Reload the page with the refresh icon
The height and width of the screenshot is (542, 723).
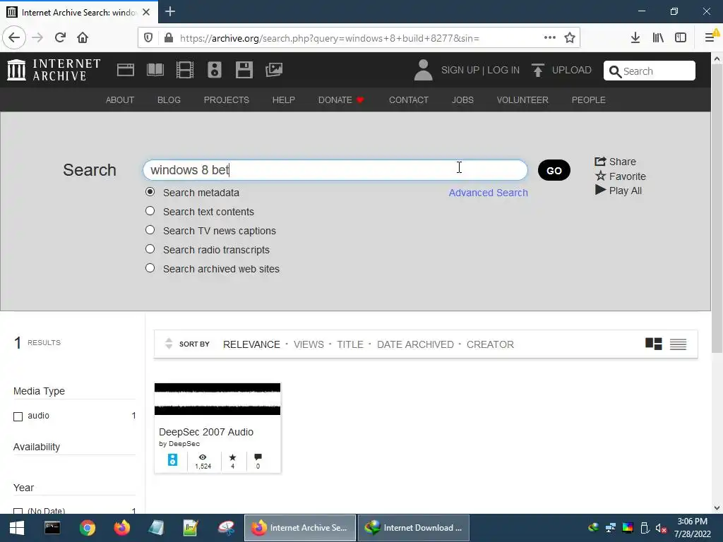[x=60, y=38]
